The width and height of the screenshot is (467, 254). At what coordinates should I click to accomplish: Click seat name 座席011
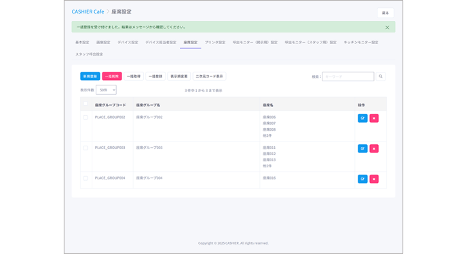pyautogui.click(x=269, y=148)
